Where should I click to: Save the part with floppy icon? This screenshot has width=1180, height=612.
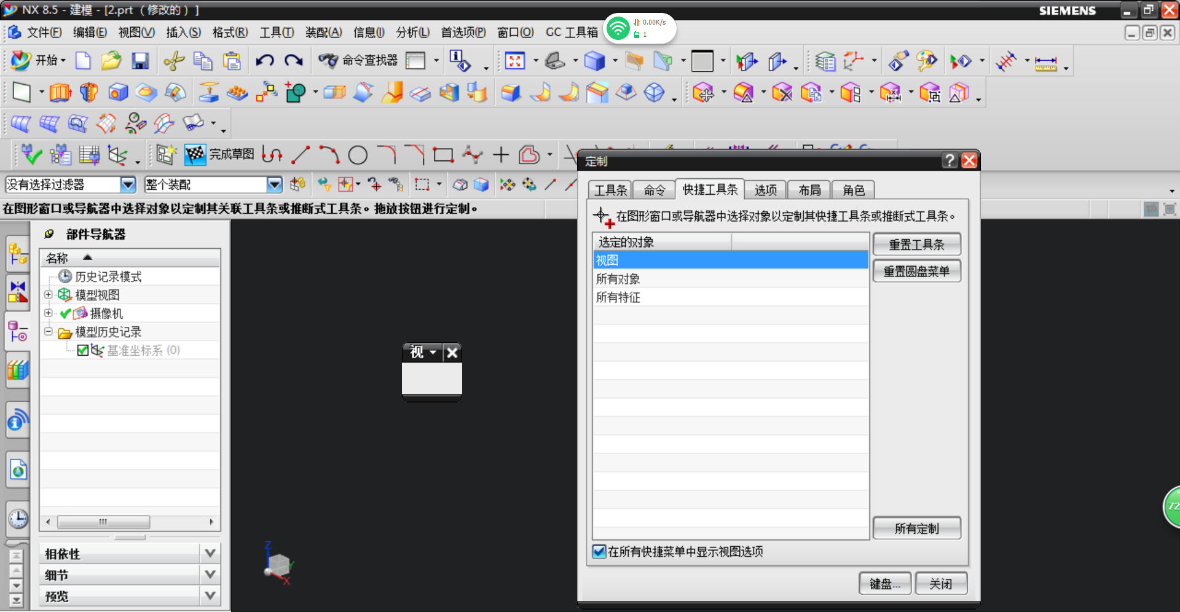pos(140,60)
